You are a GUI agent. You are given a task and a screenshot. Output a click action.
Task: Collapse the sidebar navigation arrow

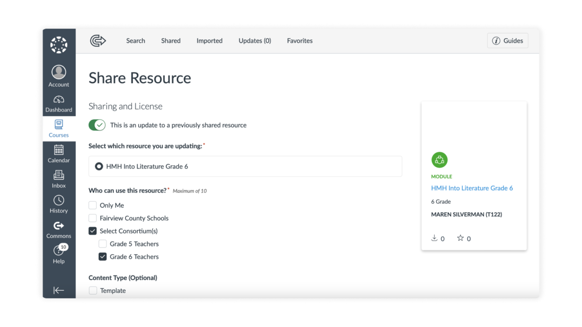pyautogui.click(x=59, y=290)
